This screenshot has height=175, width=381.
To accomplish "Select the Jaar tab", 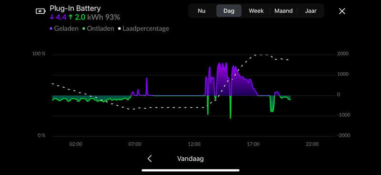I will point(311,11).
